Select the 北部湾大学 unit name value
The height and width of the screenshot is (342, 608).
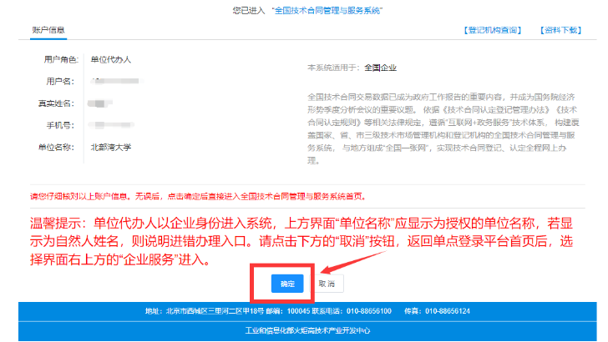click(110, 148)
